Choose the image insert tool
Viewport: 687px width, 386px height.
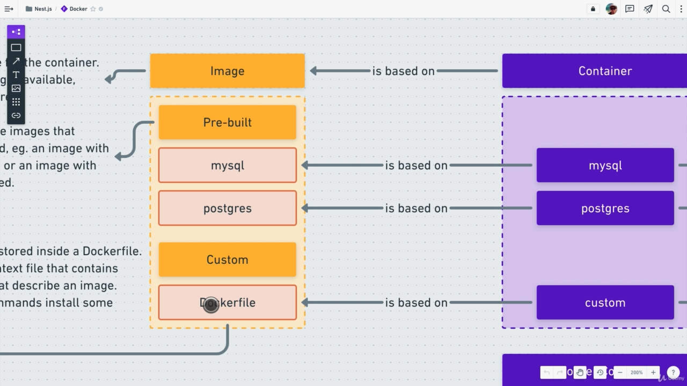coord(16,88)
